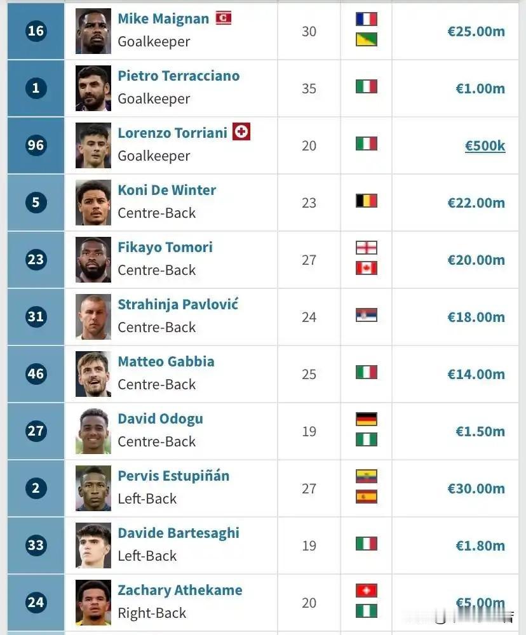Click Davide Bartesaghi's portrait thumbnail

[x=93, y=545]
